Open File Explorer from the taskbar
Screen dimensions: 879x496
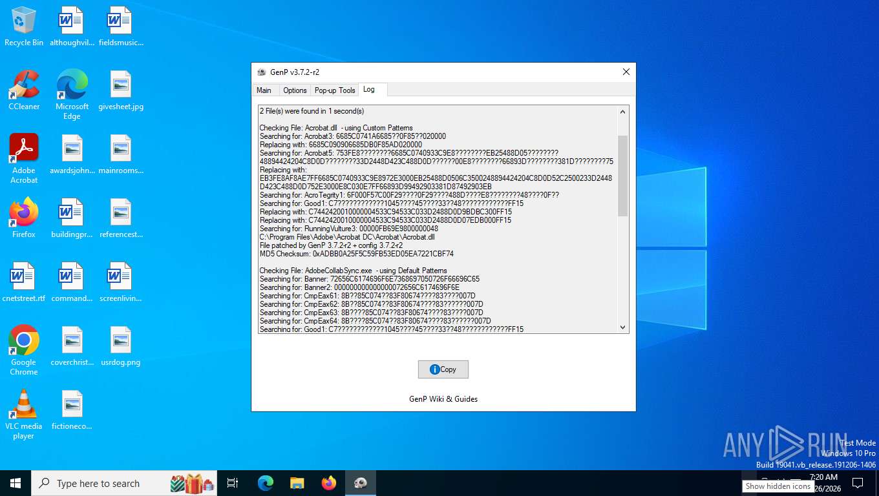(x=297, y=483)
